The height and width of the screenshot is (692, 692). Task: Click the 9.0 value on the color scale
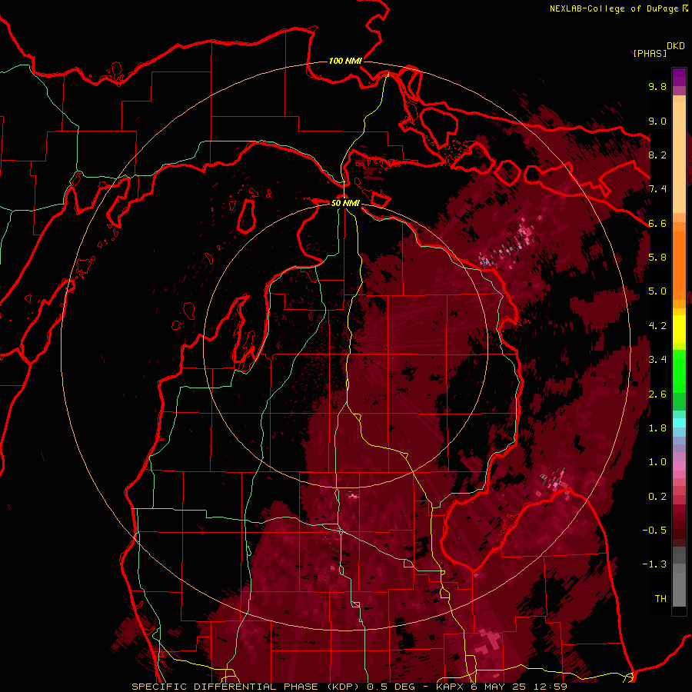[x=657, y=121]
